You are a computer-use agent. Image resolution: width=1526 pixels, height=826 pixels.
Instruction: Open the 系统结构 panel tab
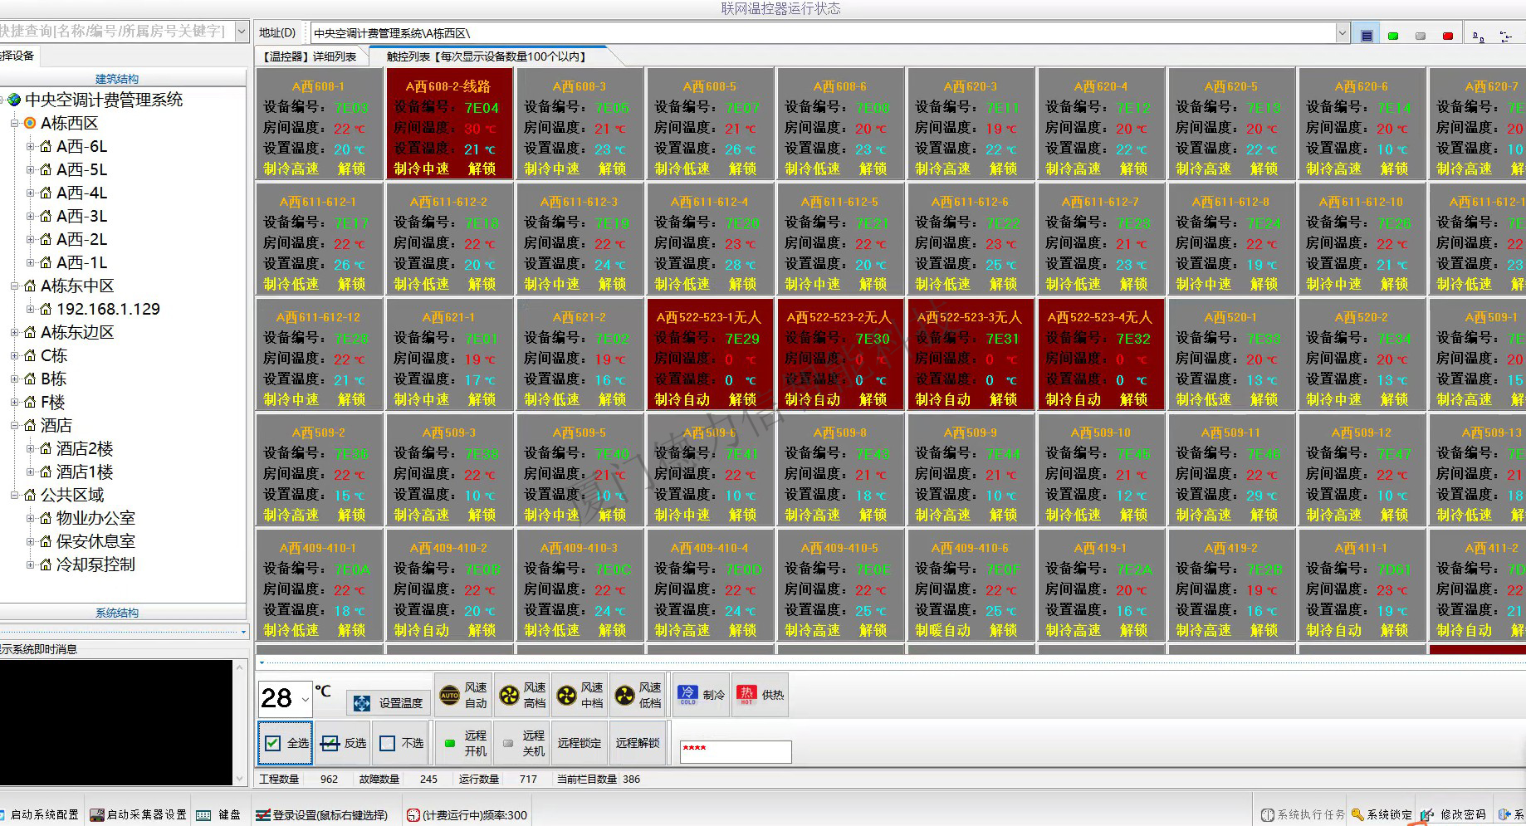click(x=117, y=613)
